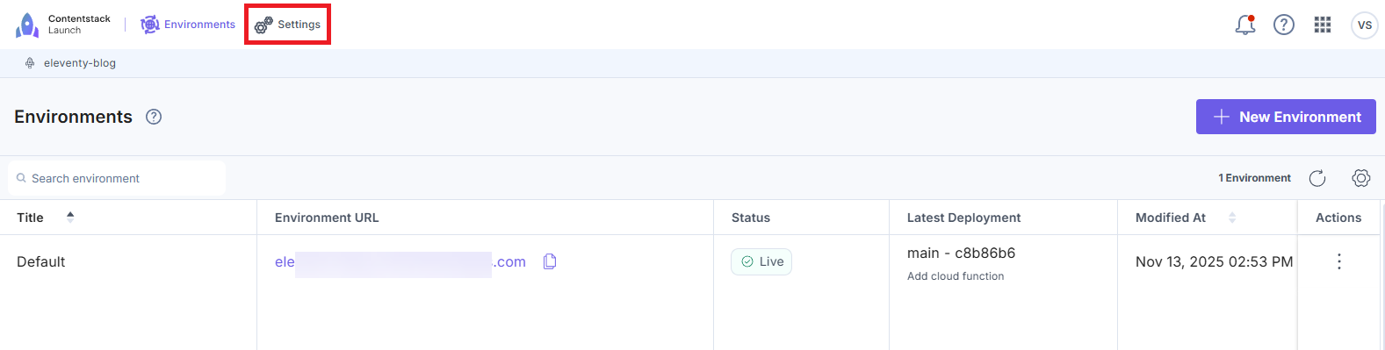Open the apps grid switcher
Viewport: 1385px width, 350px height.
coord(1323,25)
